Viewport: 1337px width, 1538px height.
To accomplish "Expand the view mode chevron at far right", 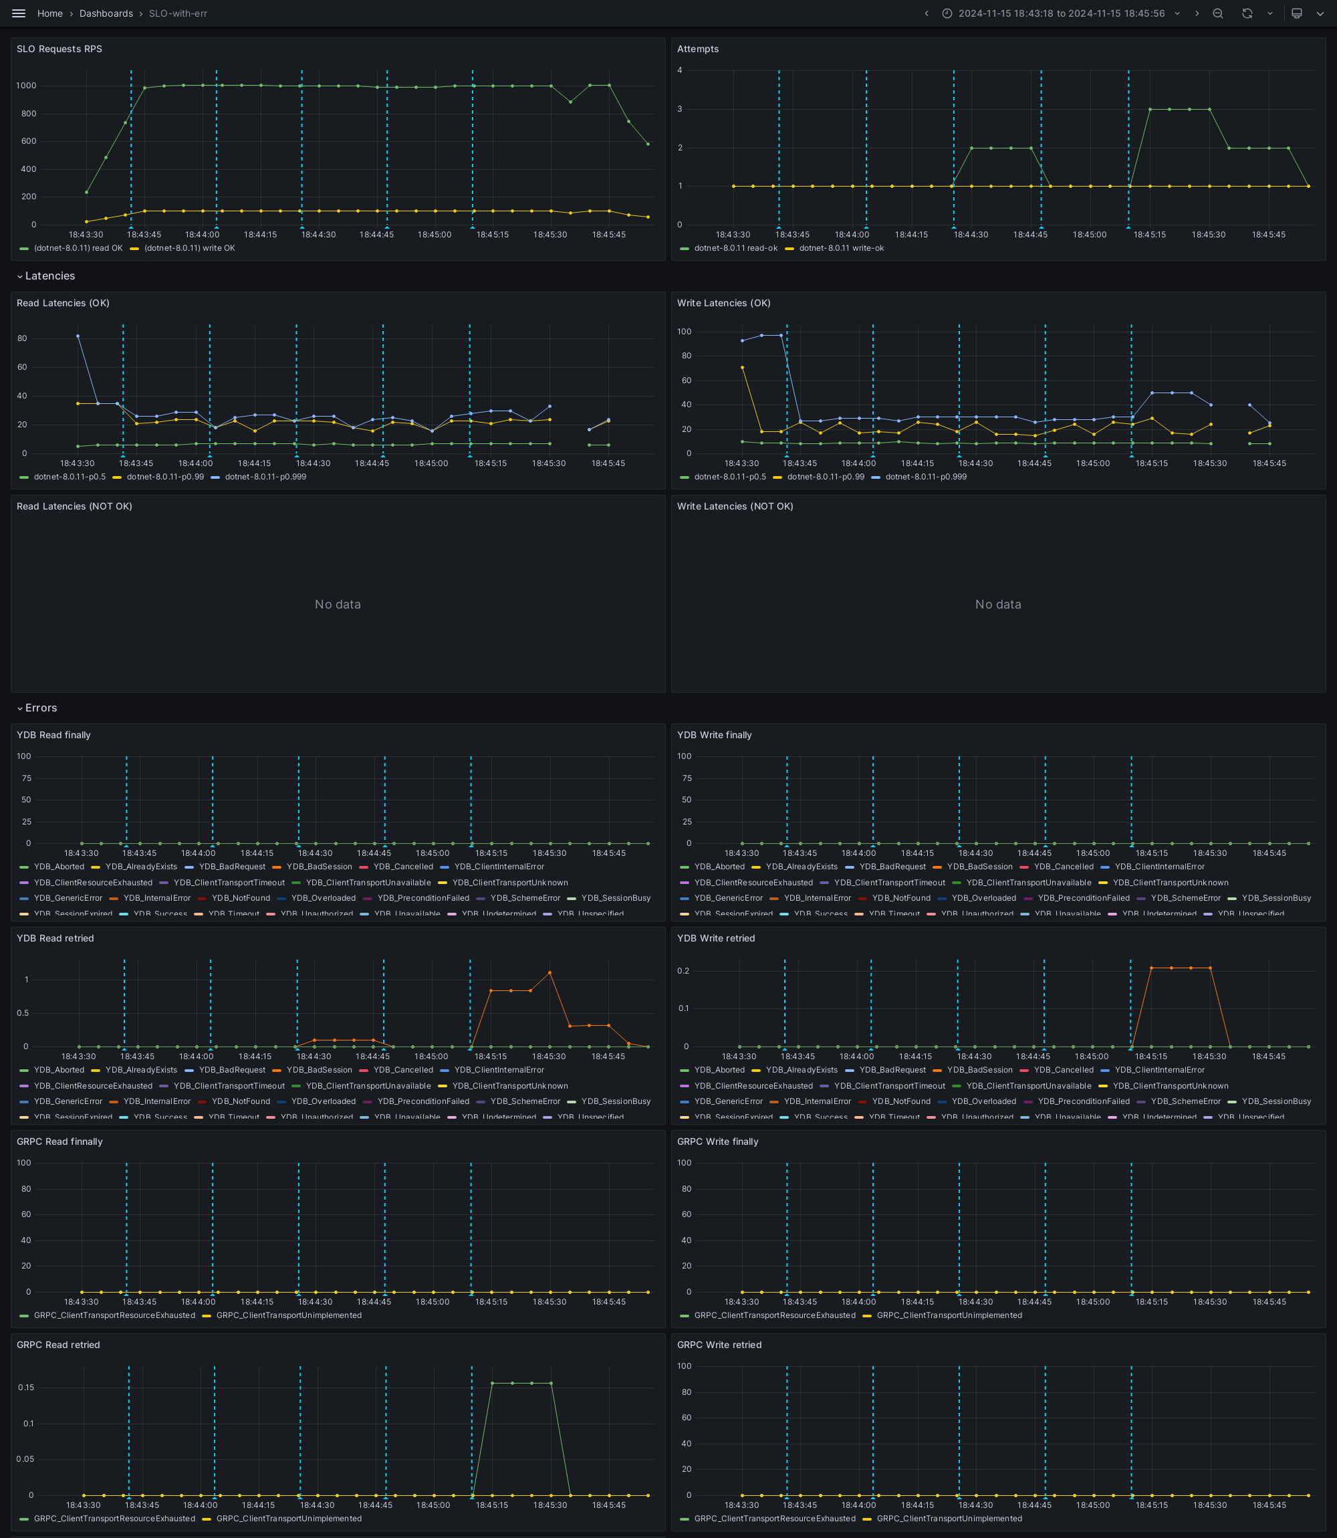I will tap(1320, 13).
